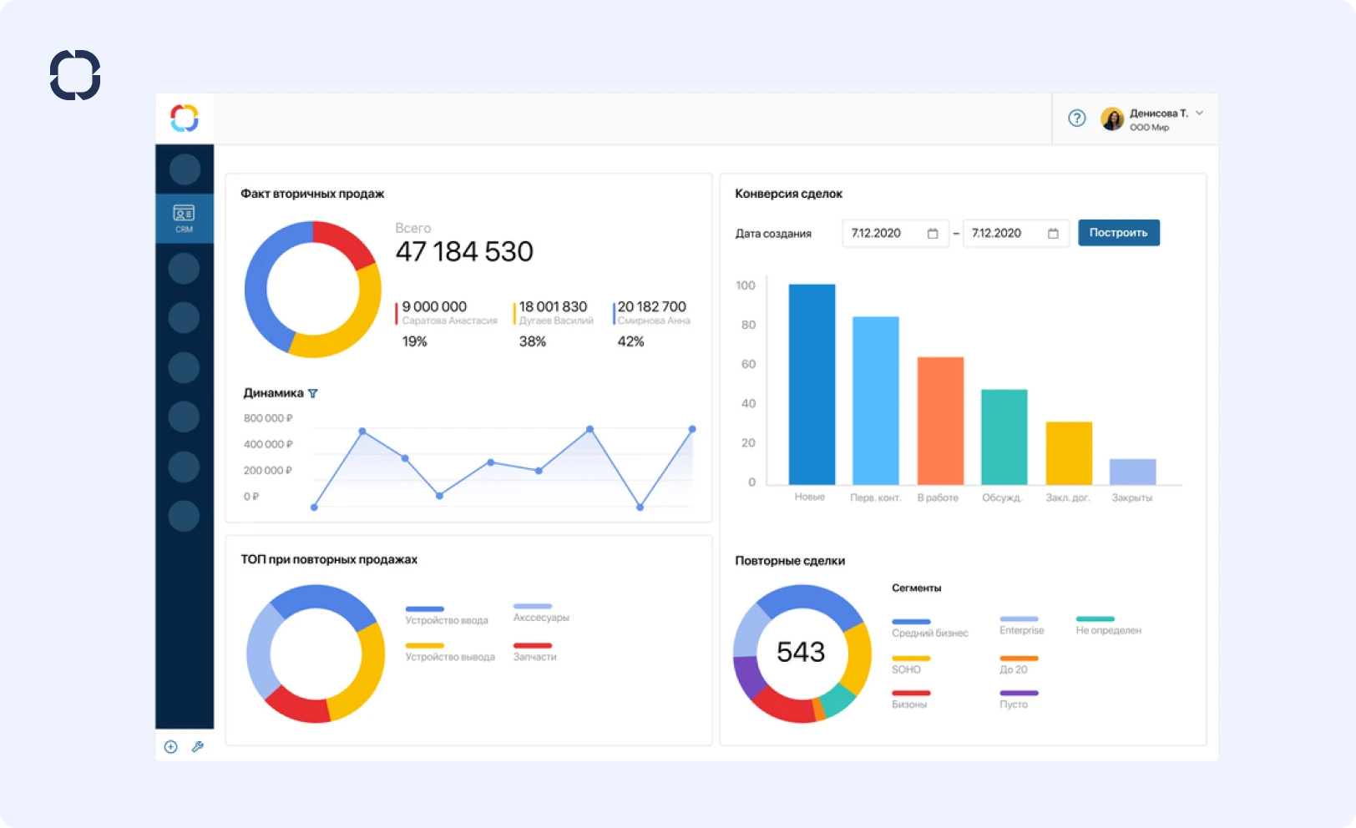1356x828 pixels.
Task: Click the logo in the top-left of the page
Action: tap(76, 75)
